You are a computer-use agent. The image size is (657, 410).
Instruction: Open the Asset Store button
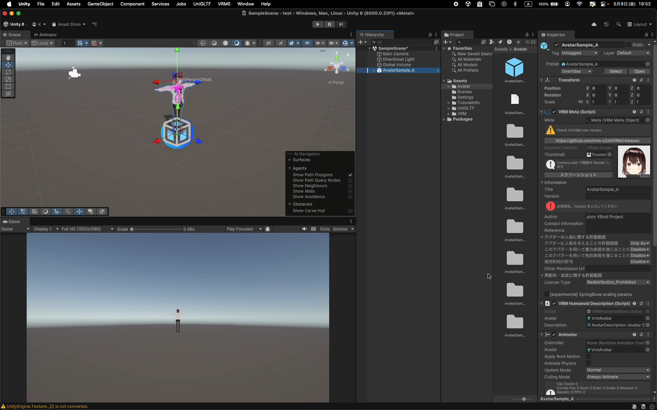[x=68, y=24]
